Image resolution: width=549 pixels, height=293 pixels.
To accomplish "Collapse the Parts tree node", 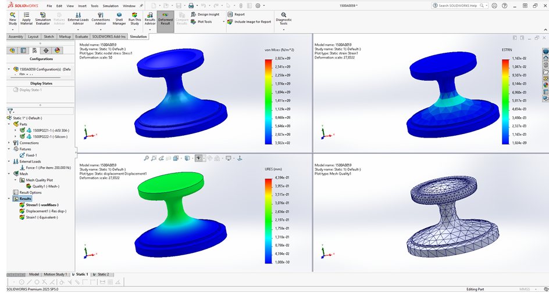I will [x=9, y=124].
